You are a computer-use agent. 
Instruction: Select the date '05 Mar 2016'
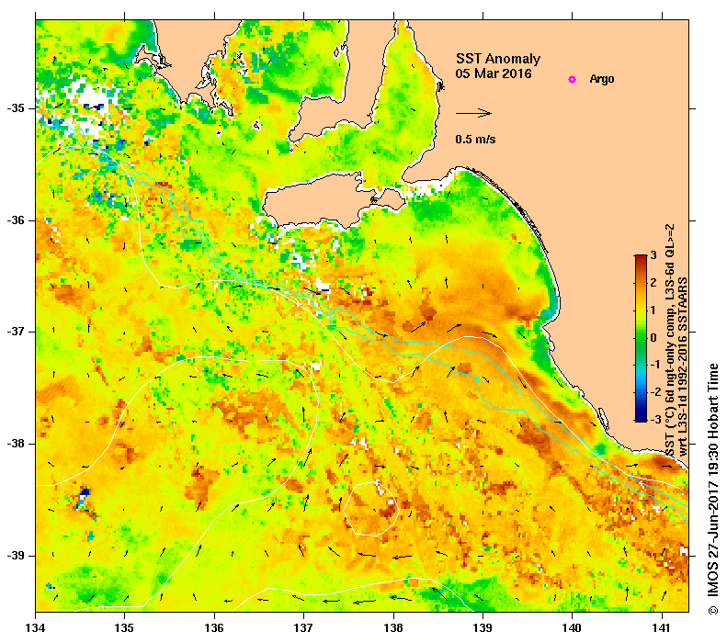[494, 73]
